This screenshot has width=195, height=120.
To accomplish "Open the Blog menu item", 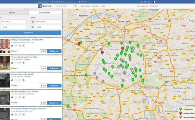I will tap(103, 6).
